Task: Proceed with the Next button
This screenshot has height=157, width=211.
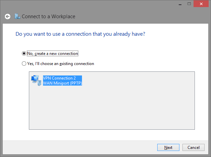Action: point(168,148)
